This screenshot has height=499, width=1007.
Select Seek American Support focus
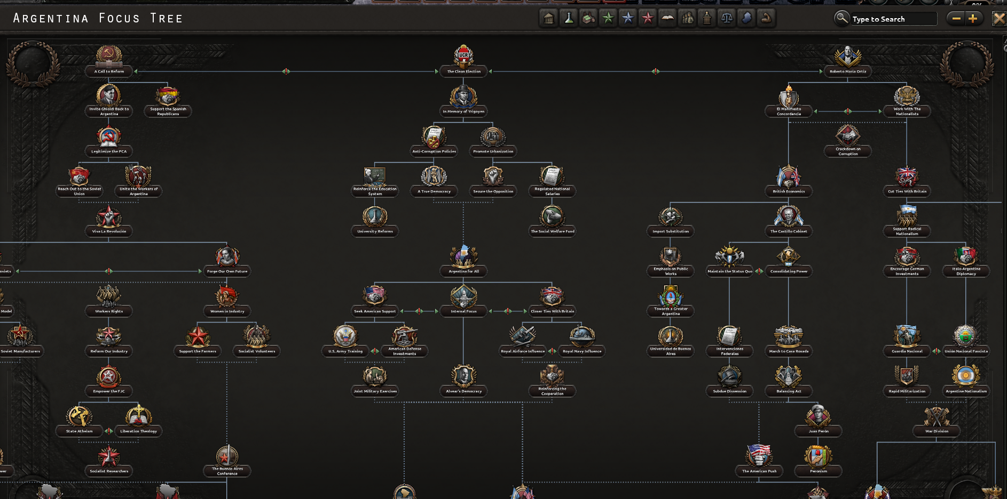click(375, 301)
